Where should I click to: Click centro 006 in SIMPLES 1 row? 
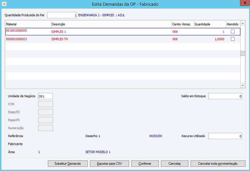coord(175,32)
